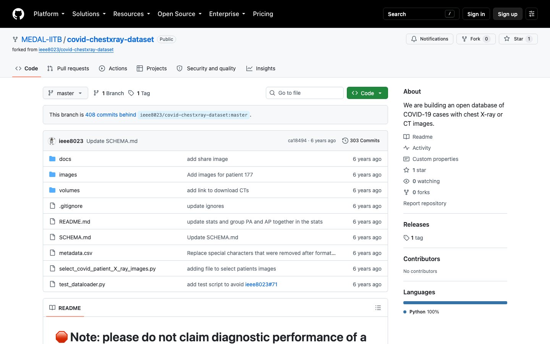The width and height of the screenshot is (550, 344).
Task: Open the Projects tab
Action: tap(152, 68)
